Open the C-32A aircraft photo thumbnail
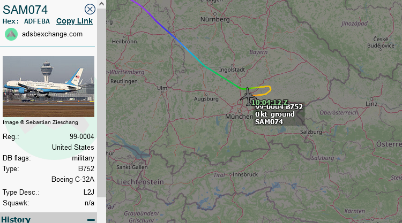The width and height of the screenshot is (402, 223). click(x=48, y=87)
